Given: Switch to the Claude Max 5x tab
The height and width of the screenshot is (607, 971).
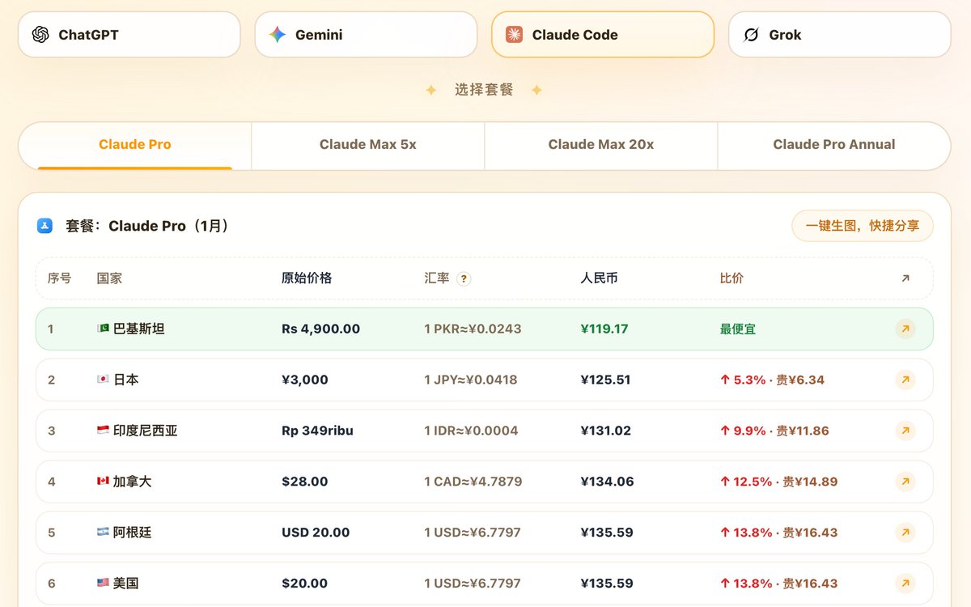Looking at the screenshot, I should point(368,145).
